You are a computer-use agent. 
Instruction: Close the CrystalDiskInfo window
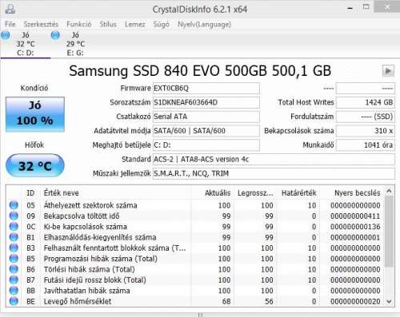coord(386,7)
